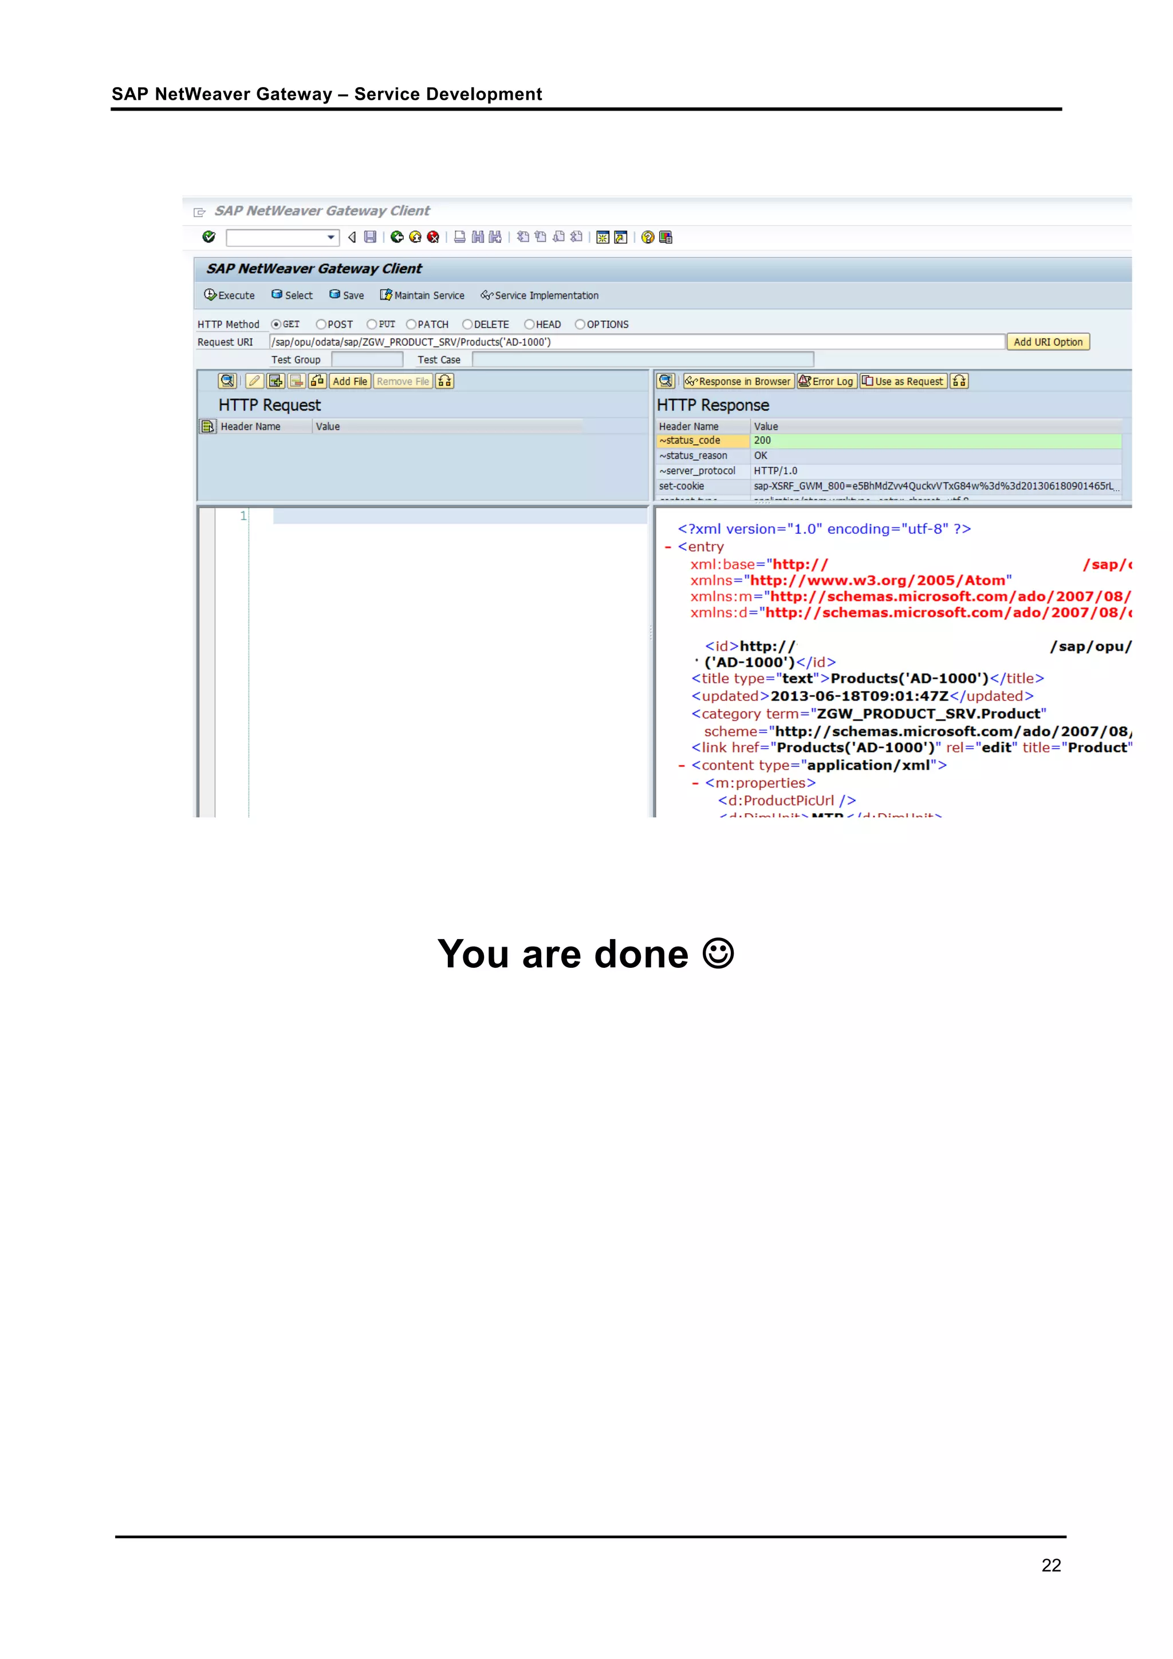Click the Test Case input field
Screen dimensions: 1173x1659
pyautogui.click(x=643, y=359)
